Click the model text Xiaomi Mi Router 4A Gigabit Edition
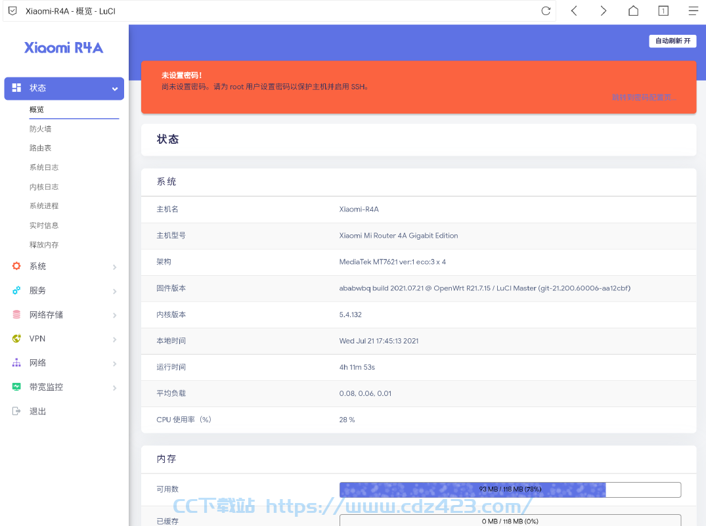This screenshot has height=526, width=706. [399, 236]
